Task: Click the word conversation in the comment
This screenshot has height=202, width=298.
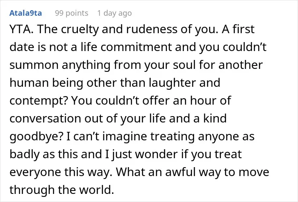Action: tap(45, 119)
